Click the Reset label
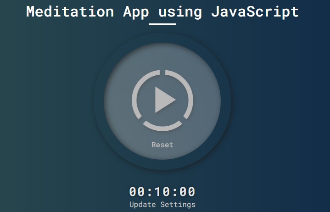This screenshot has height=212, width=330. click(162, 145)
